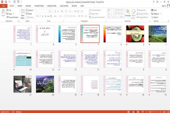The width and height of the screenshot is (170, 113).
Task: Click the Paste icon
Action: 3,11
